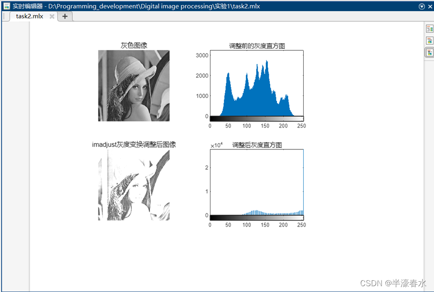This screenshot has height=292, width=434.
Task: Click the 调整前的灰度直方图 histogram plot
Action: click(257, 83)
